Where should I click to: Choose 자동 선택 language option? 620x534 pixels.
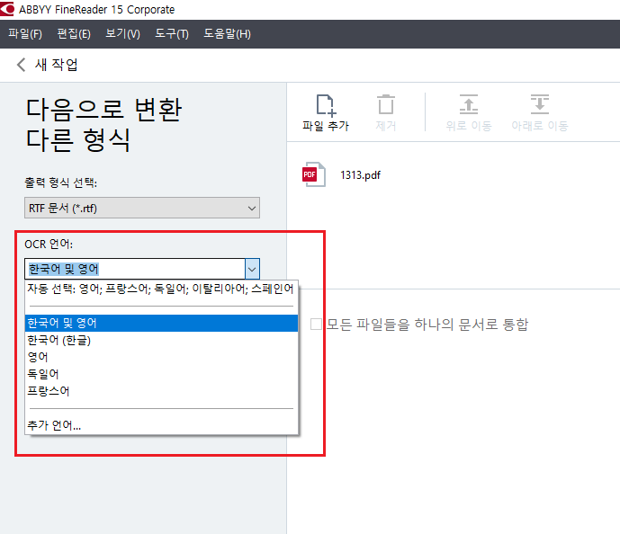(x=161, y=289)
